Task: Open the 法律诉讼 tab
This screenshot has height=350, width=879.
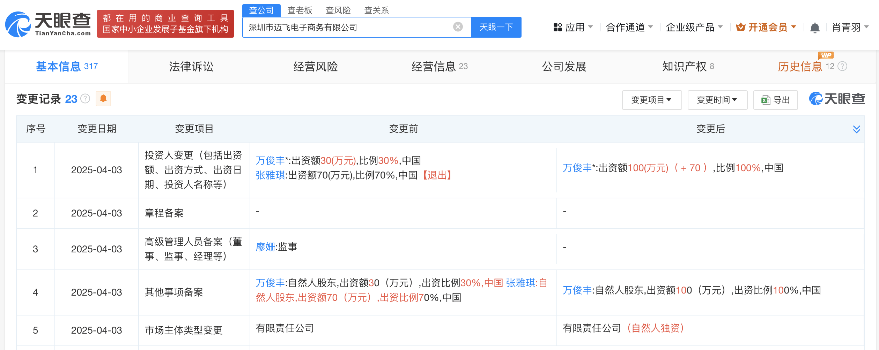Action: [191, 66]
